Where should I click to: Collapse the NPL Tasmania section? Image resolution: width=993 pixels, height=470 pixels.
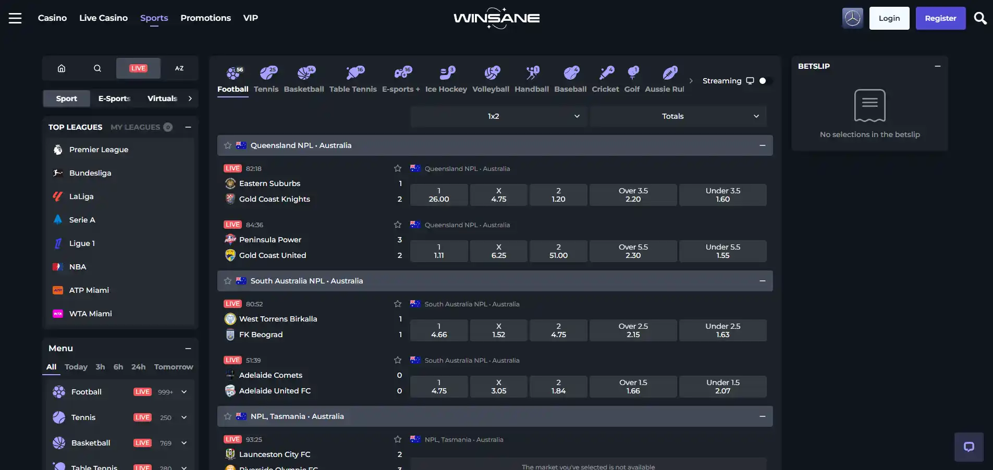(x=763, y=416)
